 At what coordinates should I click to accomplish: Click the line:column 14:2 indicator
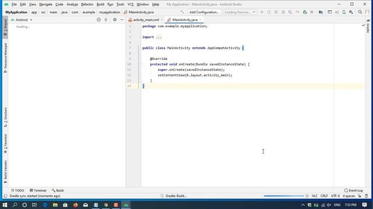[314, 196]
